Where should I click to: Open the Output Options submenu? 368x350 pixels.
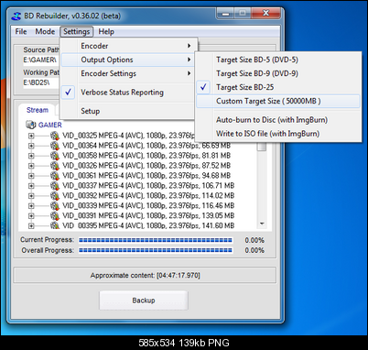[128, 60]
